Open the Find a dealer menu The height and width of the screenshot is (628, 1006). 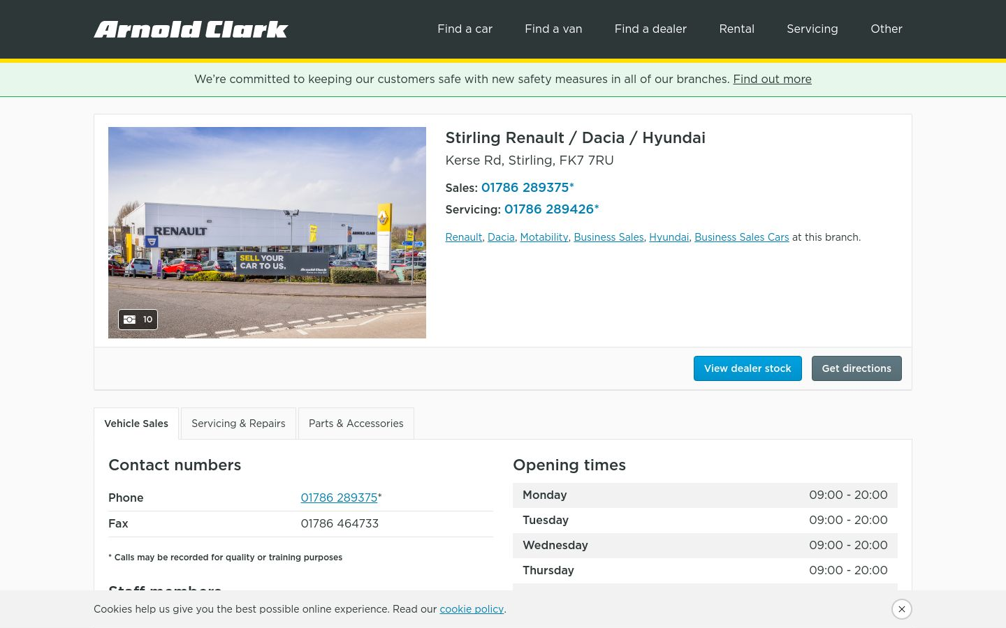650,29
